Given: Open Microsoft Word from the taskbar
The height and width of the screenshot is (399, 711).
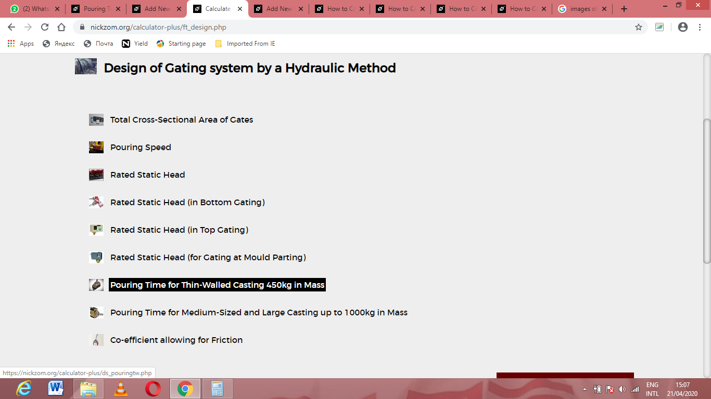Looking at the screenshot, I should [x=56, y=389].
